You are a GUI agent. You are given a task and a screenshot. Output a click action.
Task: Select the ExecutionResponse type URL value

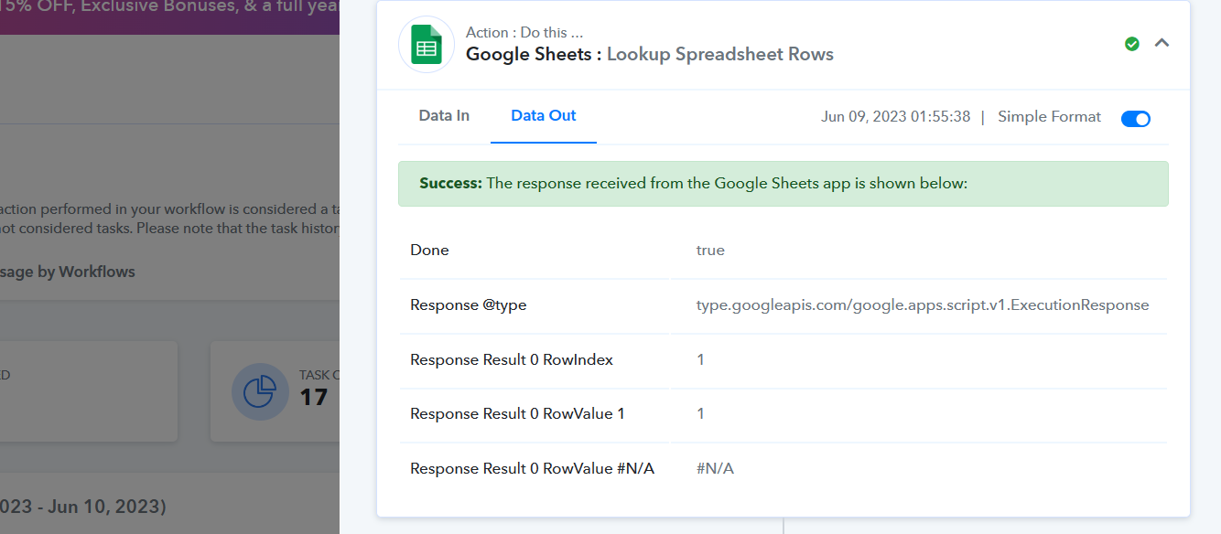point(923,305)
